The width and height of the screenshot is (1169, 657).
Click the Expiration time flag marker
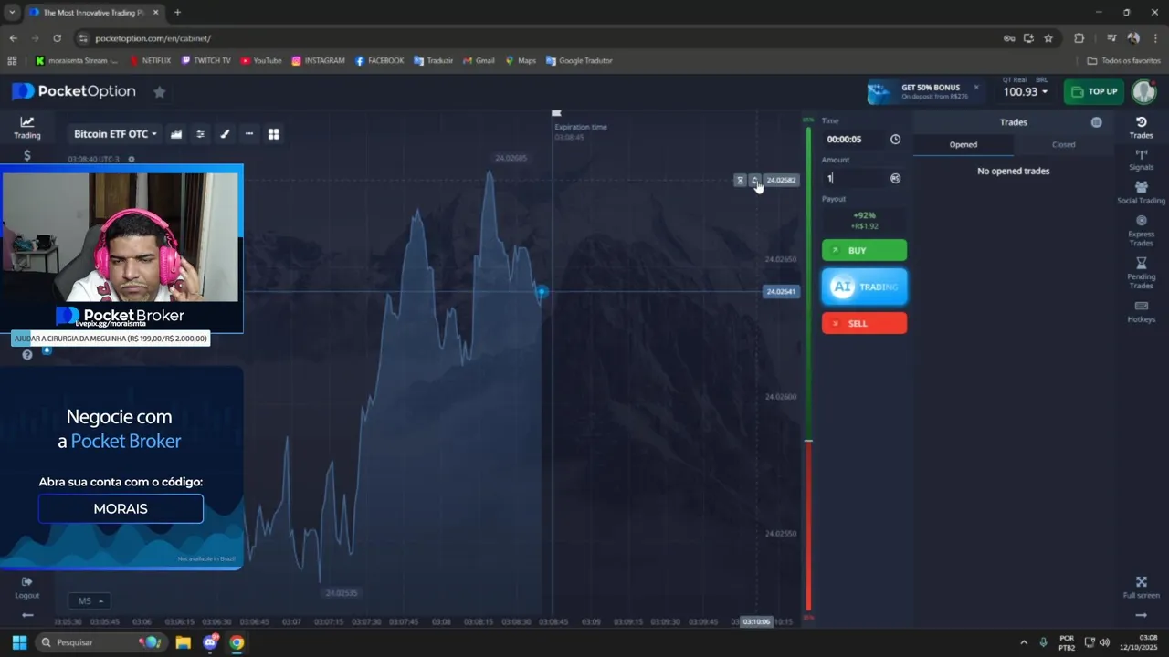click(x=556, y=114)
